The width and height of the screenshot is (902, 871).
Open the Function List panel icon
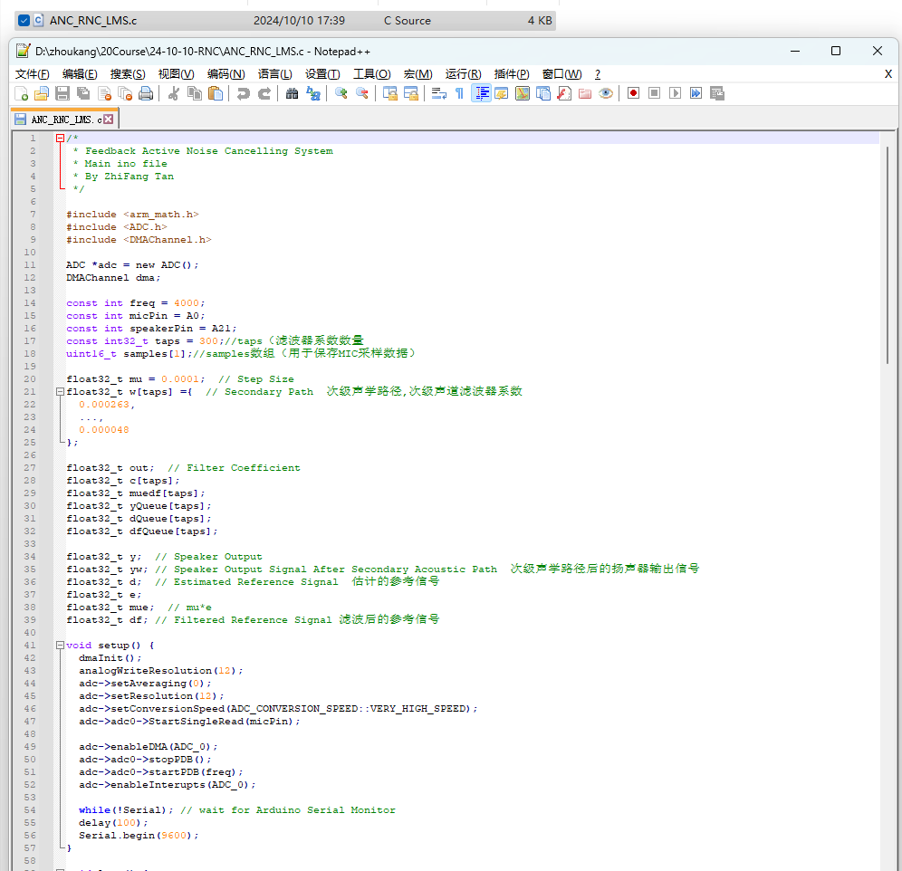tap(564, 93)
